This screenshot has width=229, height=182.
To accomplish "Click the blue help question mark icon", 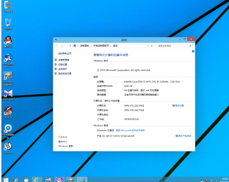I will (x=193, y=51).
